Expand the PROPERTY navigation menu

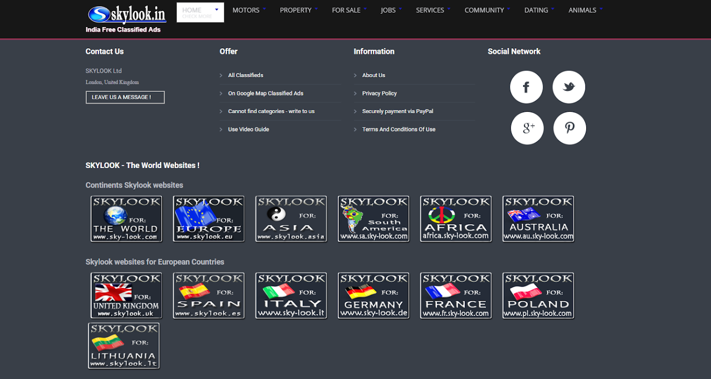[299, 10]
